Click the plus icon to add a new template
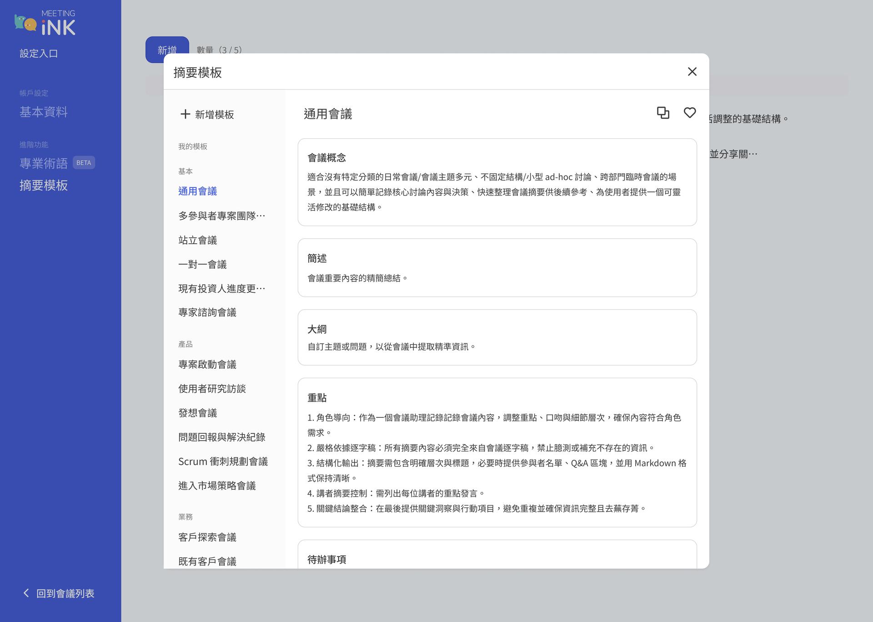 [185, 115]
